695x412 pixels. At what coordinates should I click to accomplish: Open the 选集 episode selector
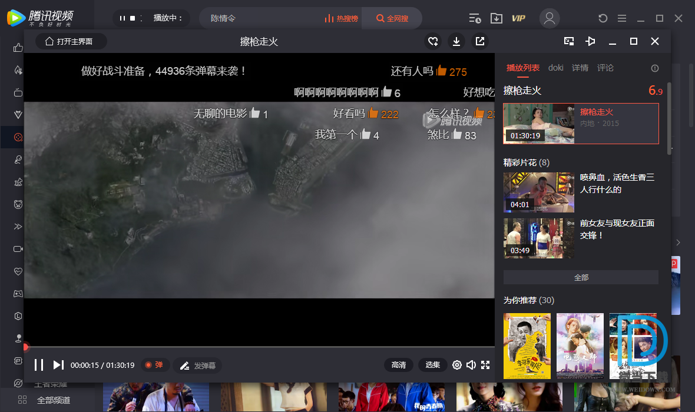[432, 364]
